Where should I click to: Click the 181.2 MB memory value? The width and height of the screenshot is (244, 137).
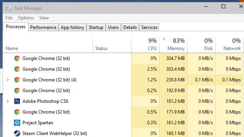click(x=175, y=101)
